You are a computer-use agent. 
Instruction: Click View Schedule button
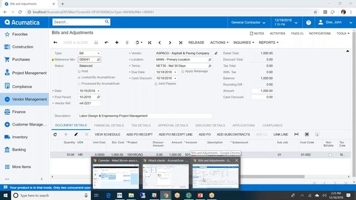[x=107, y=134]
